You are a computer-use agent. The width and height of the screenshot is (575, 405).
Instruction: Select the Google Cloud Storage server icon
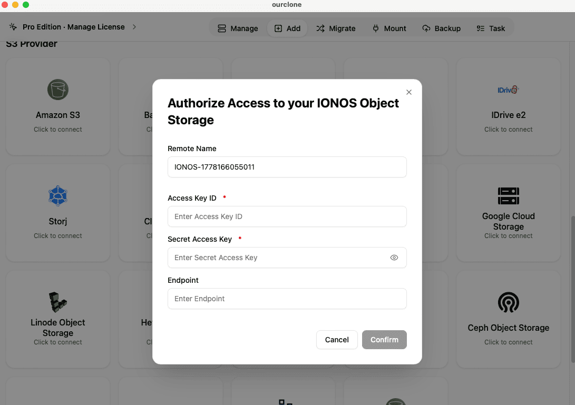pos(508,196)
